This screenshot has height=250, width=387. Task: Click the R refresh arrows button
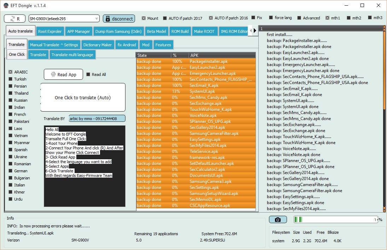coord(14,19)
